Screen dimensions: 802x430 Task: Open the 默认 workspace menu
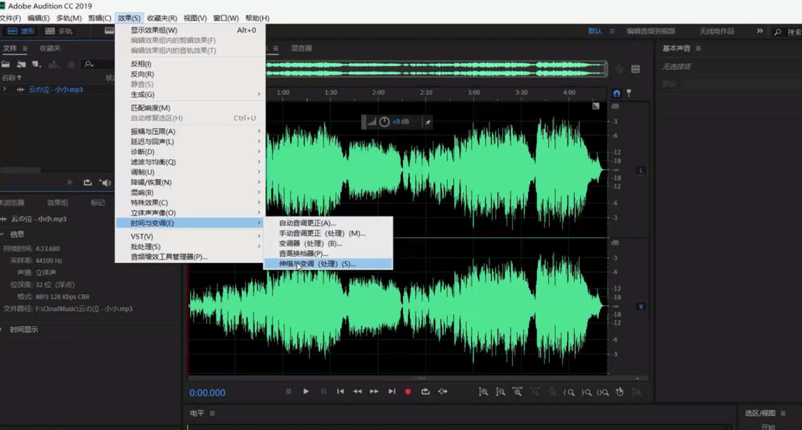[612, 31]
